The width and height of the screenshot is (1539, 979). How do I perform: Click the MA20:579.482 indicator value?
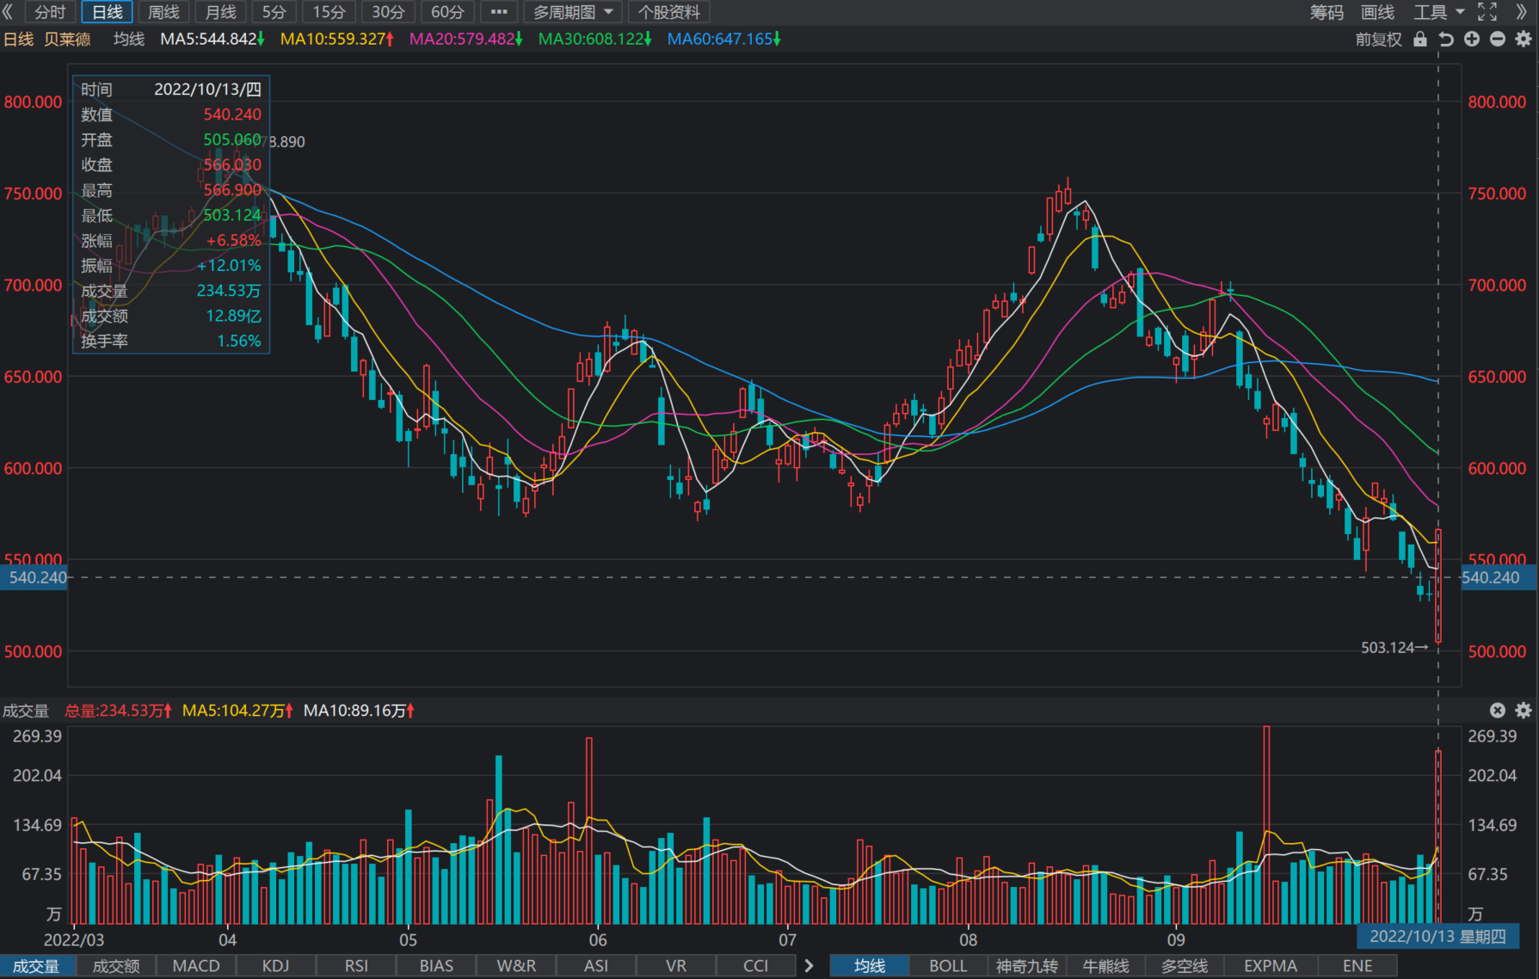[x=466, y=39]
